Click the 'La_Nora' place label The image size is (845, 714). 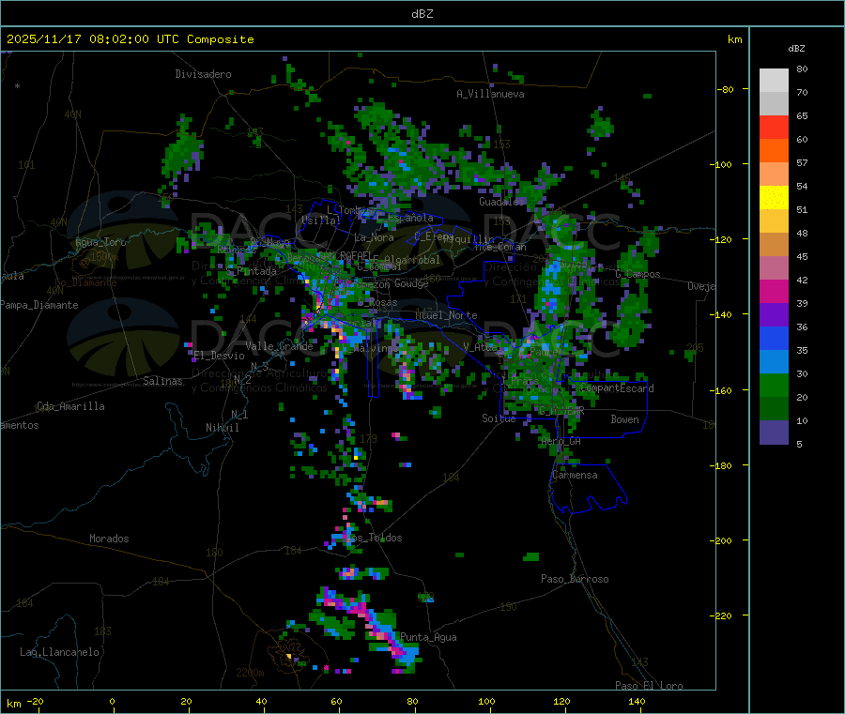click(374, 237)
